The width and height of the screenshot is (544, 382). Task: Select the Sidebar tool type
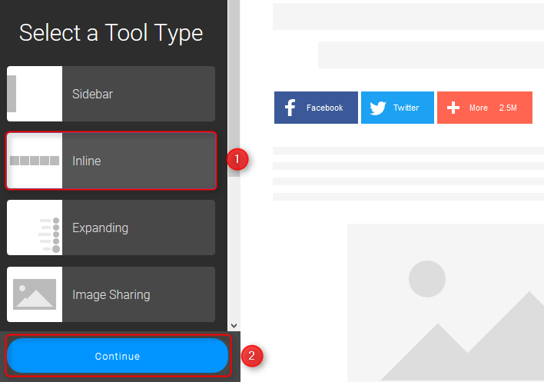point(111,94)
